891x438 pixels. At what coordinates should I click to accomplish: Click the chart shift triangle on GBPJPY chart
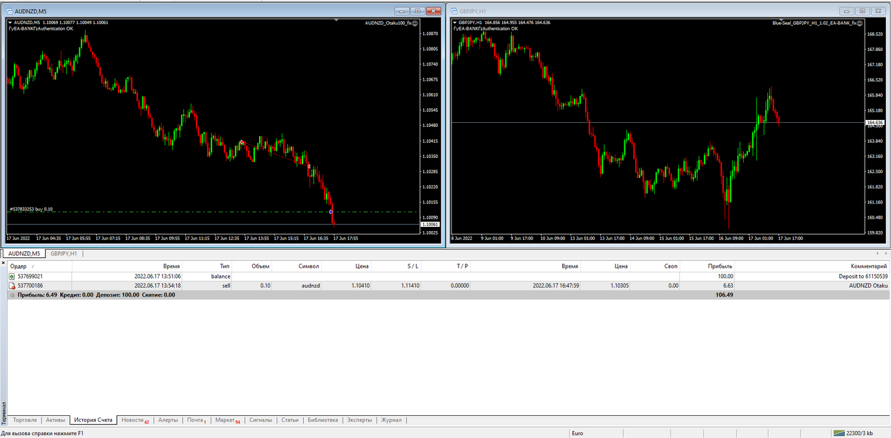tap(781, 21)
